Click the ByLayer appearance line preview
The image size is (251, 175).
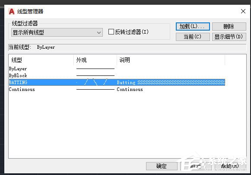coord(95,69)
